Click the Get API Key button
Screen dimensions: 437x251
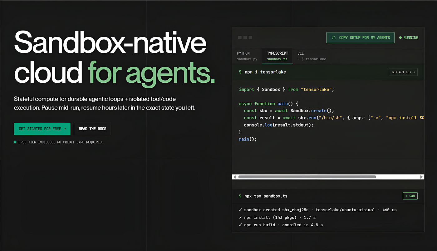point(403,72)
